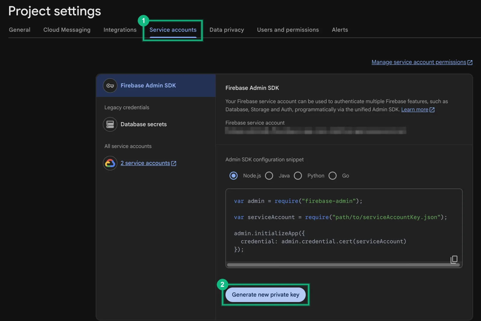Click the Google Cloud logo icon
Image resolution: width=481 pixels, height=321 pixels.
coord(110,163)
